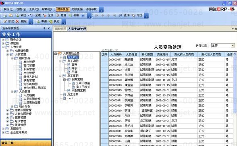The height and width of the screenshot is (146, 237).
Task: Open the 工具(T) menu
Action: coord(34,9)
